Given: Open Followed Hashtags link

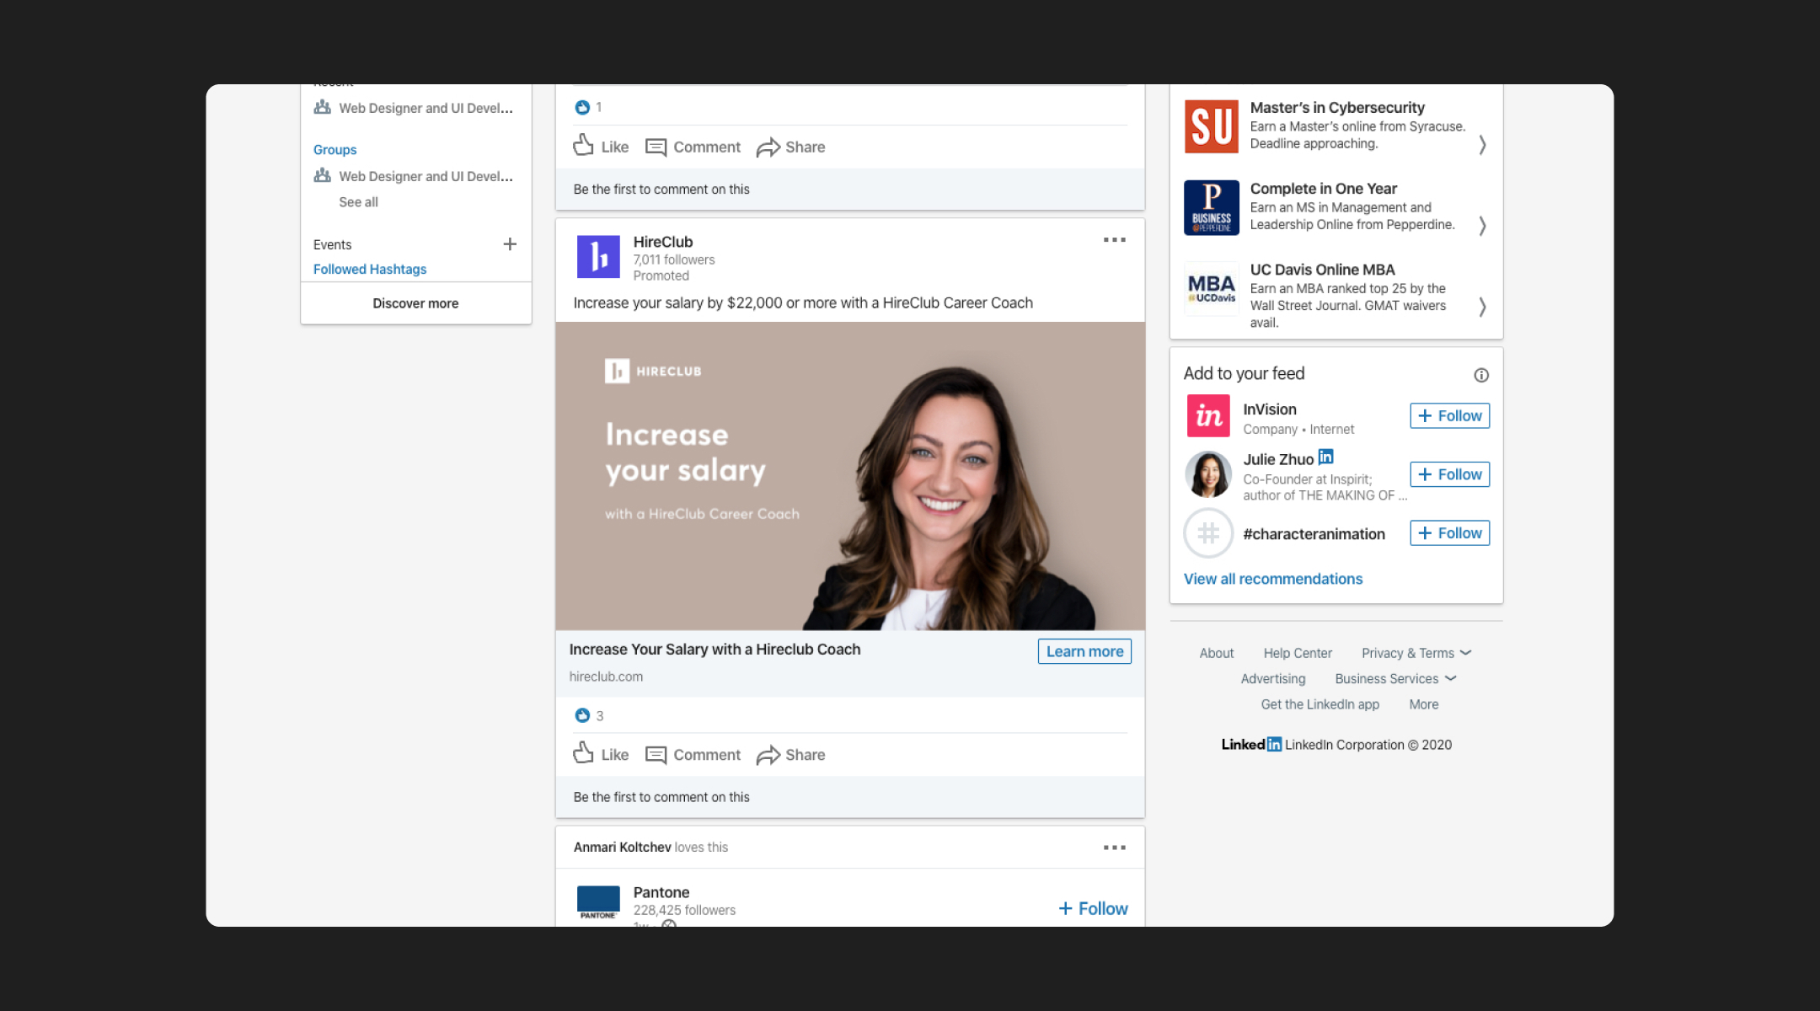Looking at the screenshot, I should 369,269.
